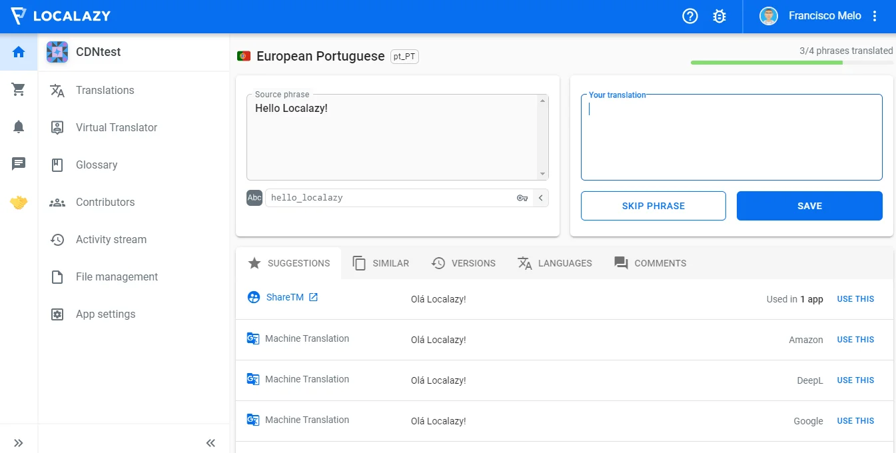Image resolution: width=896 pixels, height=453 pixels.
Task: Expand the left icon rail
Action: (x=19, y=443)
